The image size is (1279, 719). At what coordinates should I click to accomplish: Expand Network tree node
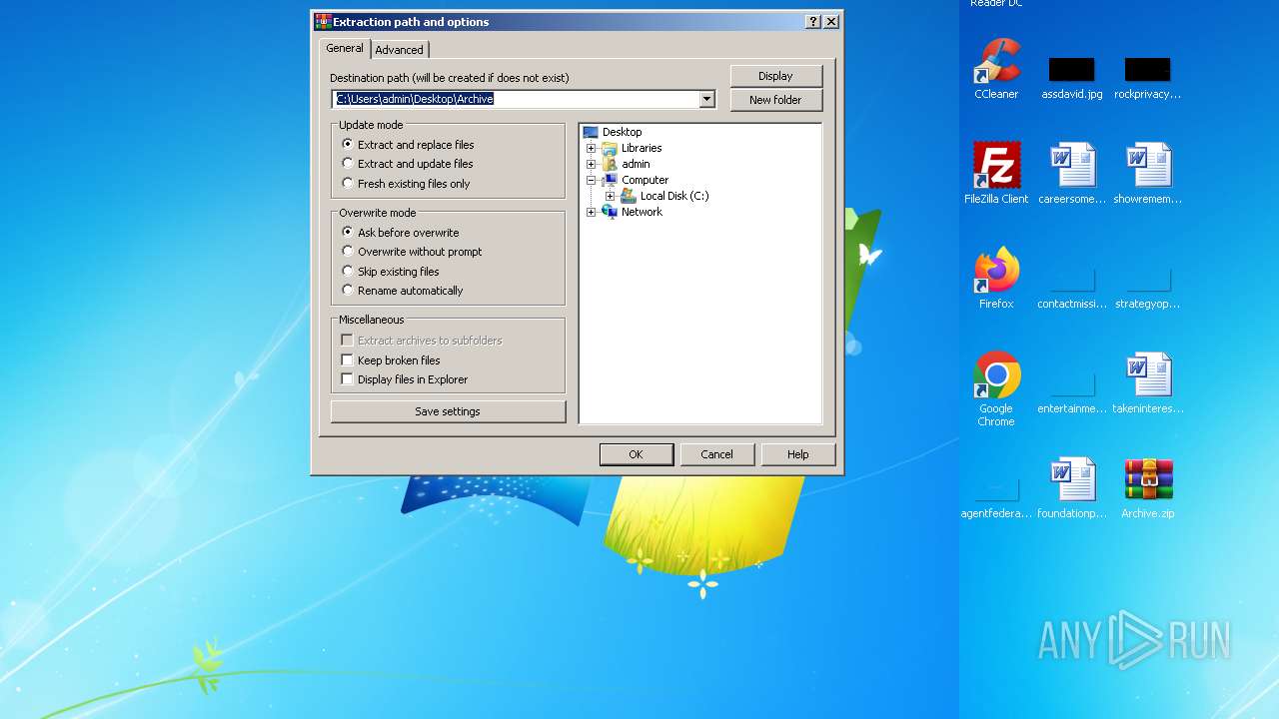click(591, 212)
